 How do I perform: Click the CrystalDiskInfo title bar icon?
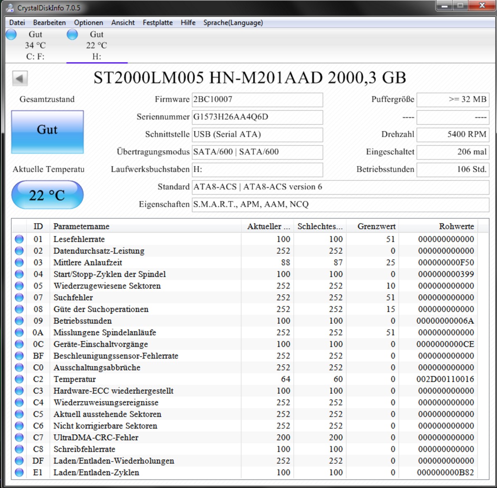[10, 7]
